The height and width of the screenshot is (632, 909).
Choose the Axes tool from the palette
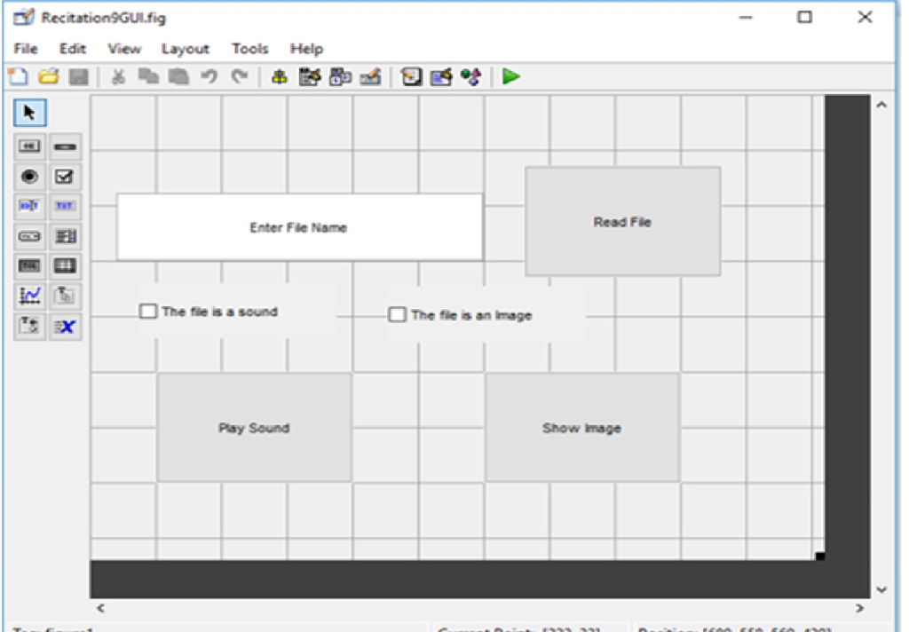click(28, 296)
